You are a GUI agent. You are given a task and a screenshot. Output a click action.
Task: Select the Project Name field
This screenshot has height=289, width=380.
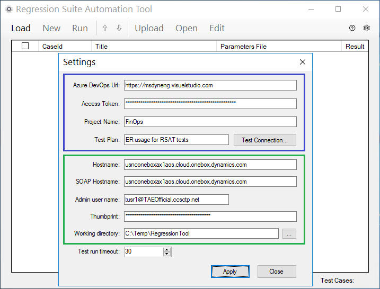point(210,122)
